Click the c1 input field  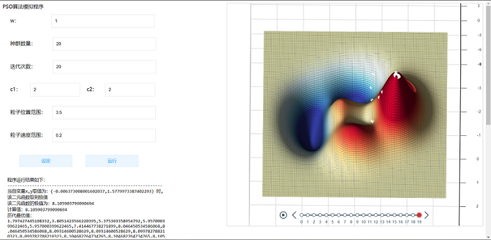(55, 89)
